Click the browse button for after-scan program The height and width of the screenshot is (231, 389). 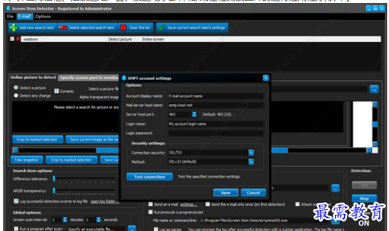[132, 229]
